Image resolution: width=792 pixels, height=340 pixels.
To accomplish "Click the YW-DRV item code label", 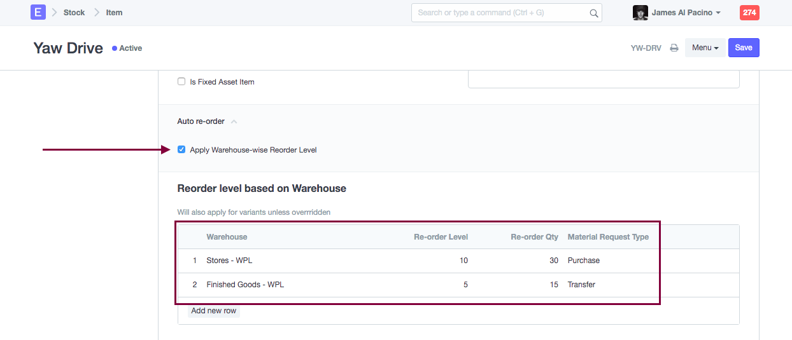I will 646,48.
